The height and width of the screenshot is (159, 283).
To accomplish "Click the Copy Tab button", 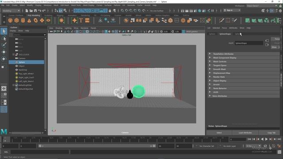I will [271, 132].
